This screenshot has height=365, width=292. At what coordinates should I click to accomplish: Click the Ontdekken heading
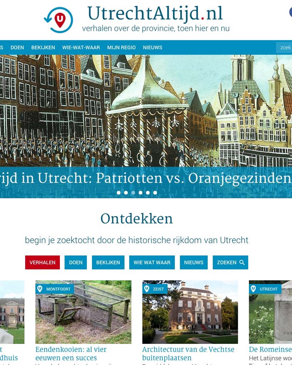point(137,219)
